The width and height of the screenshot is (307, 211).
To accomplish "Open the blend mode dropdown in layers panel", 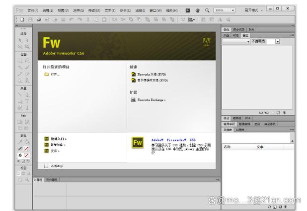I will [236, 42].
